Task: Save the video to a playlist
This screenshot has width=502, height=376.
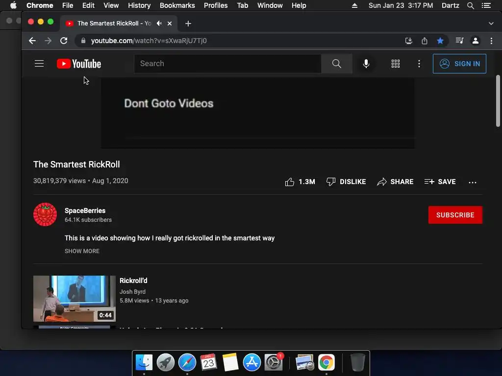Action: click(440, 182)
